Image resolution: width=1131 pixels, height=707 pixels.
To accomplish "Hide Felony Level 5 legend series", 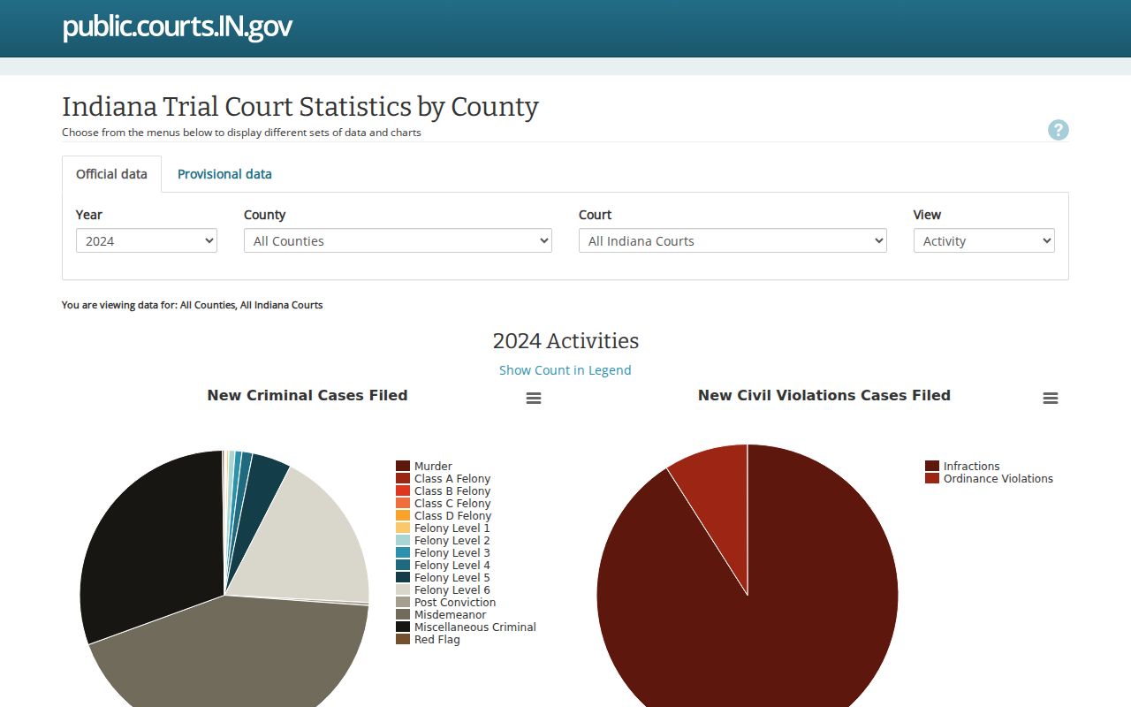I will pyautogui.click(x=444, y=577).
